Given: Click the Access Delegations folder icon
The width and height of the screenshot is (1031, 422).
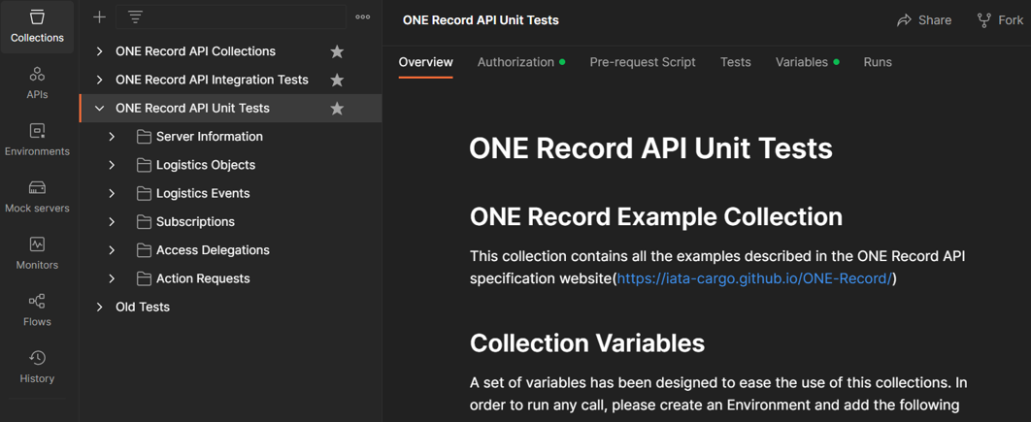Looking at the screenshot, I should pyautogui.click(x=144, y=249).
